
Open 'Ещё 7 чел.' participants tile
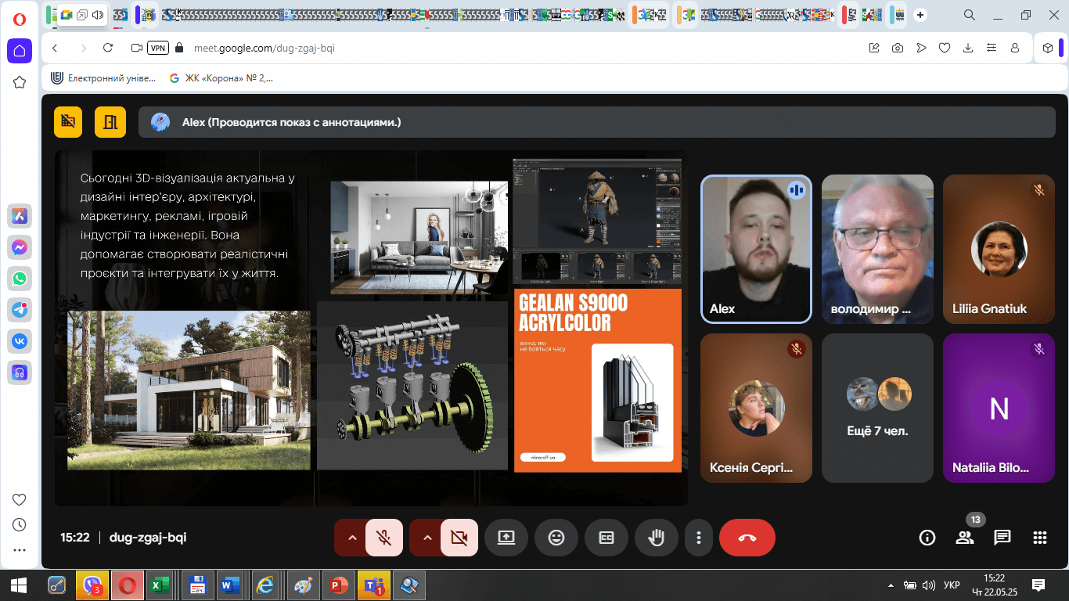coord(877,408)
